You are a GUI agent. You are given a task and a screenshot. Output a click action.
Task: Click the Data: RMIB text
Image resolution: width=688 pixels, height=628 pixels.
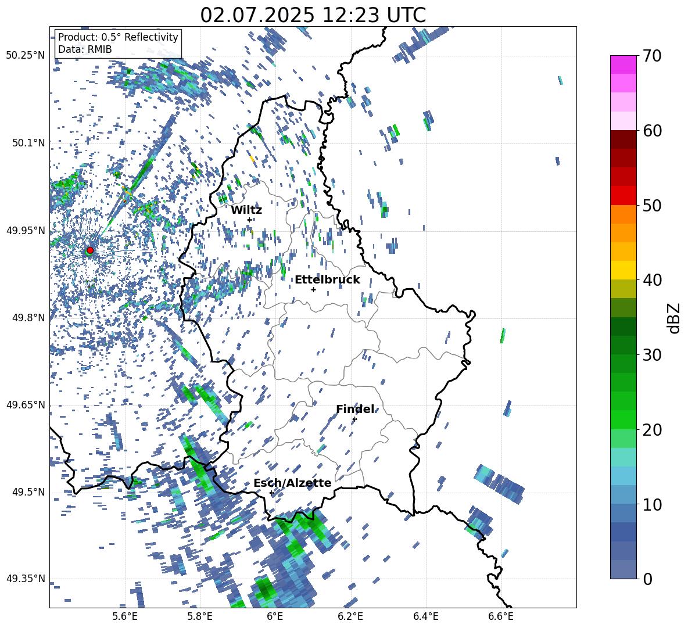(85, 49)
